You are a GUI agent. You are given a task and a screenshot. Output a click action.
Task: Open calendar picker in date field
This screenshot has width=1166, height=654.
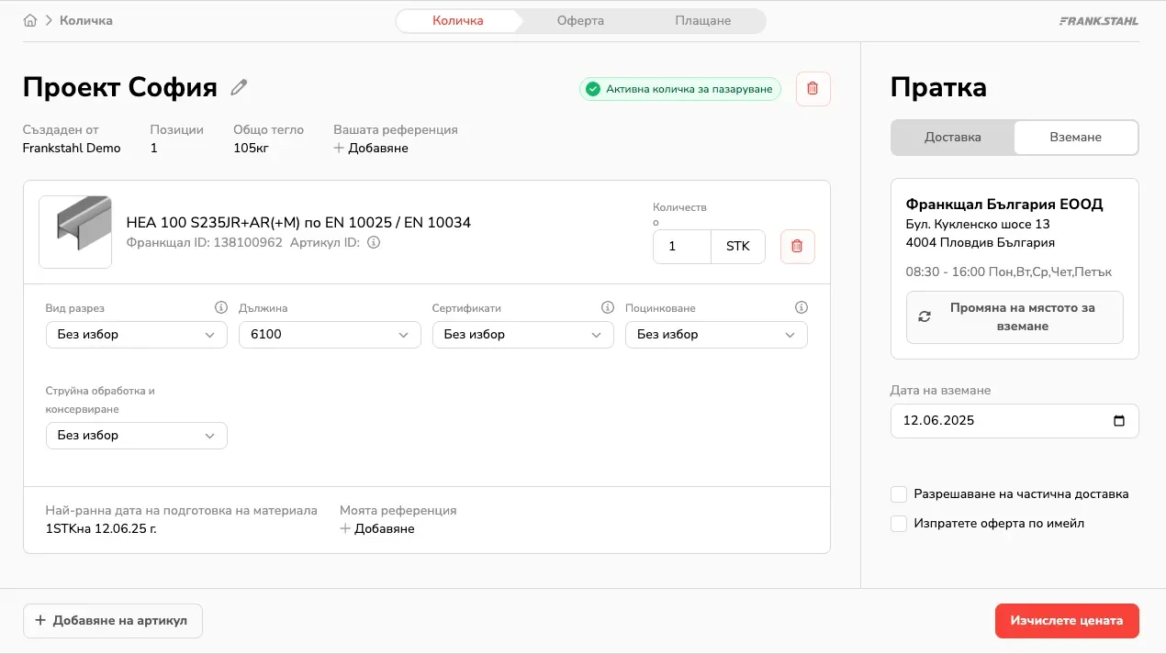click(x=1118, y=421)
